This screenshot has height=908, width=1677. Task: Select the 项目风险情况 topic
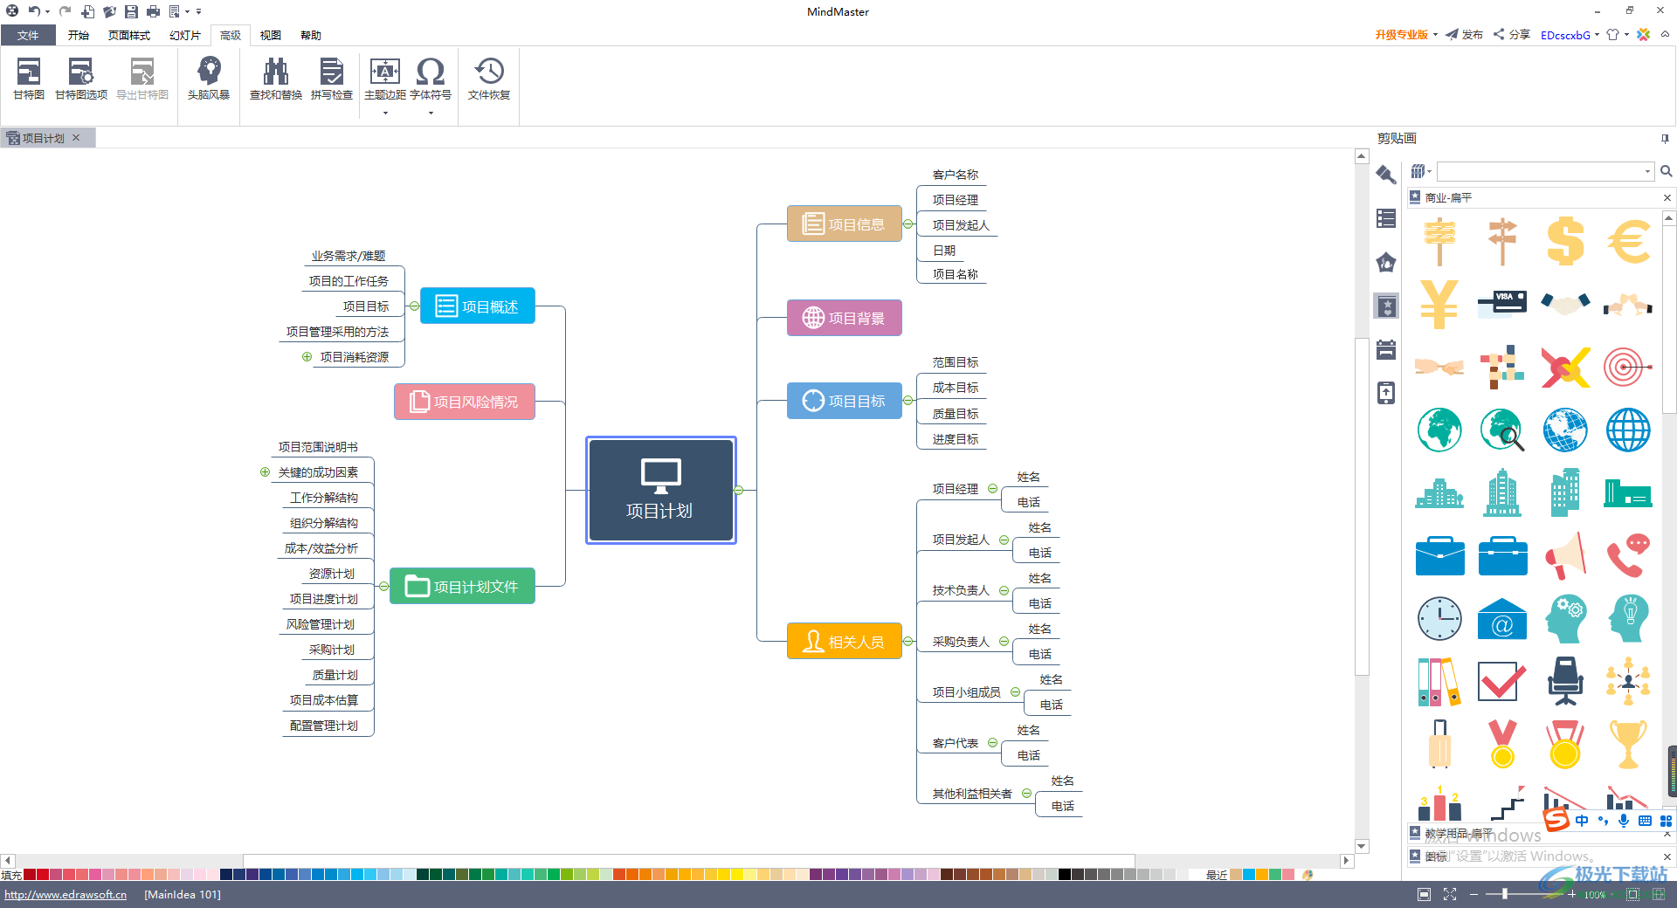[465, 402]
